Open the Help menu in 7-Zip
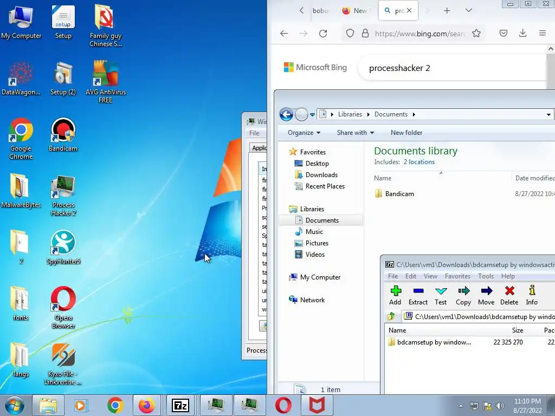This screenshot has width=555, height=416. tap(508, 276)
